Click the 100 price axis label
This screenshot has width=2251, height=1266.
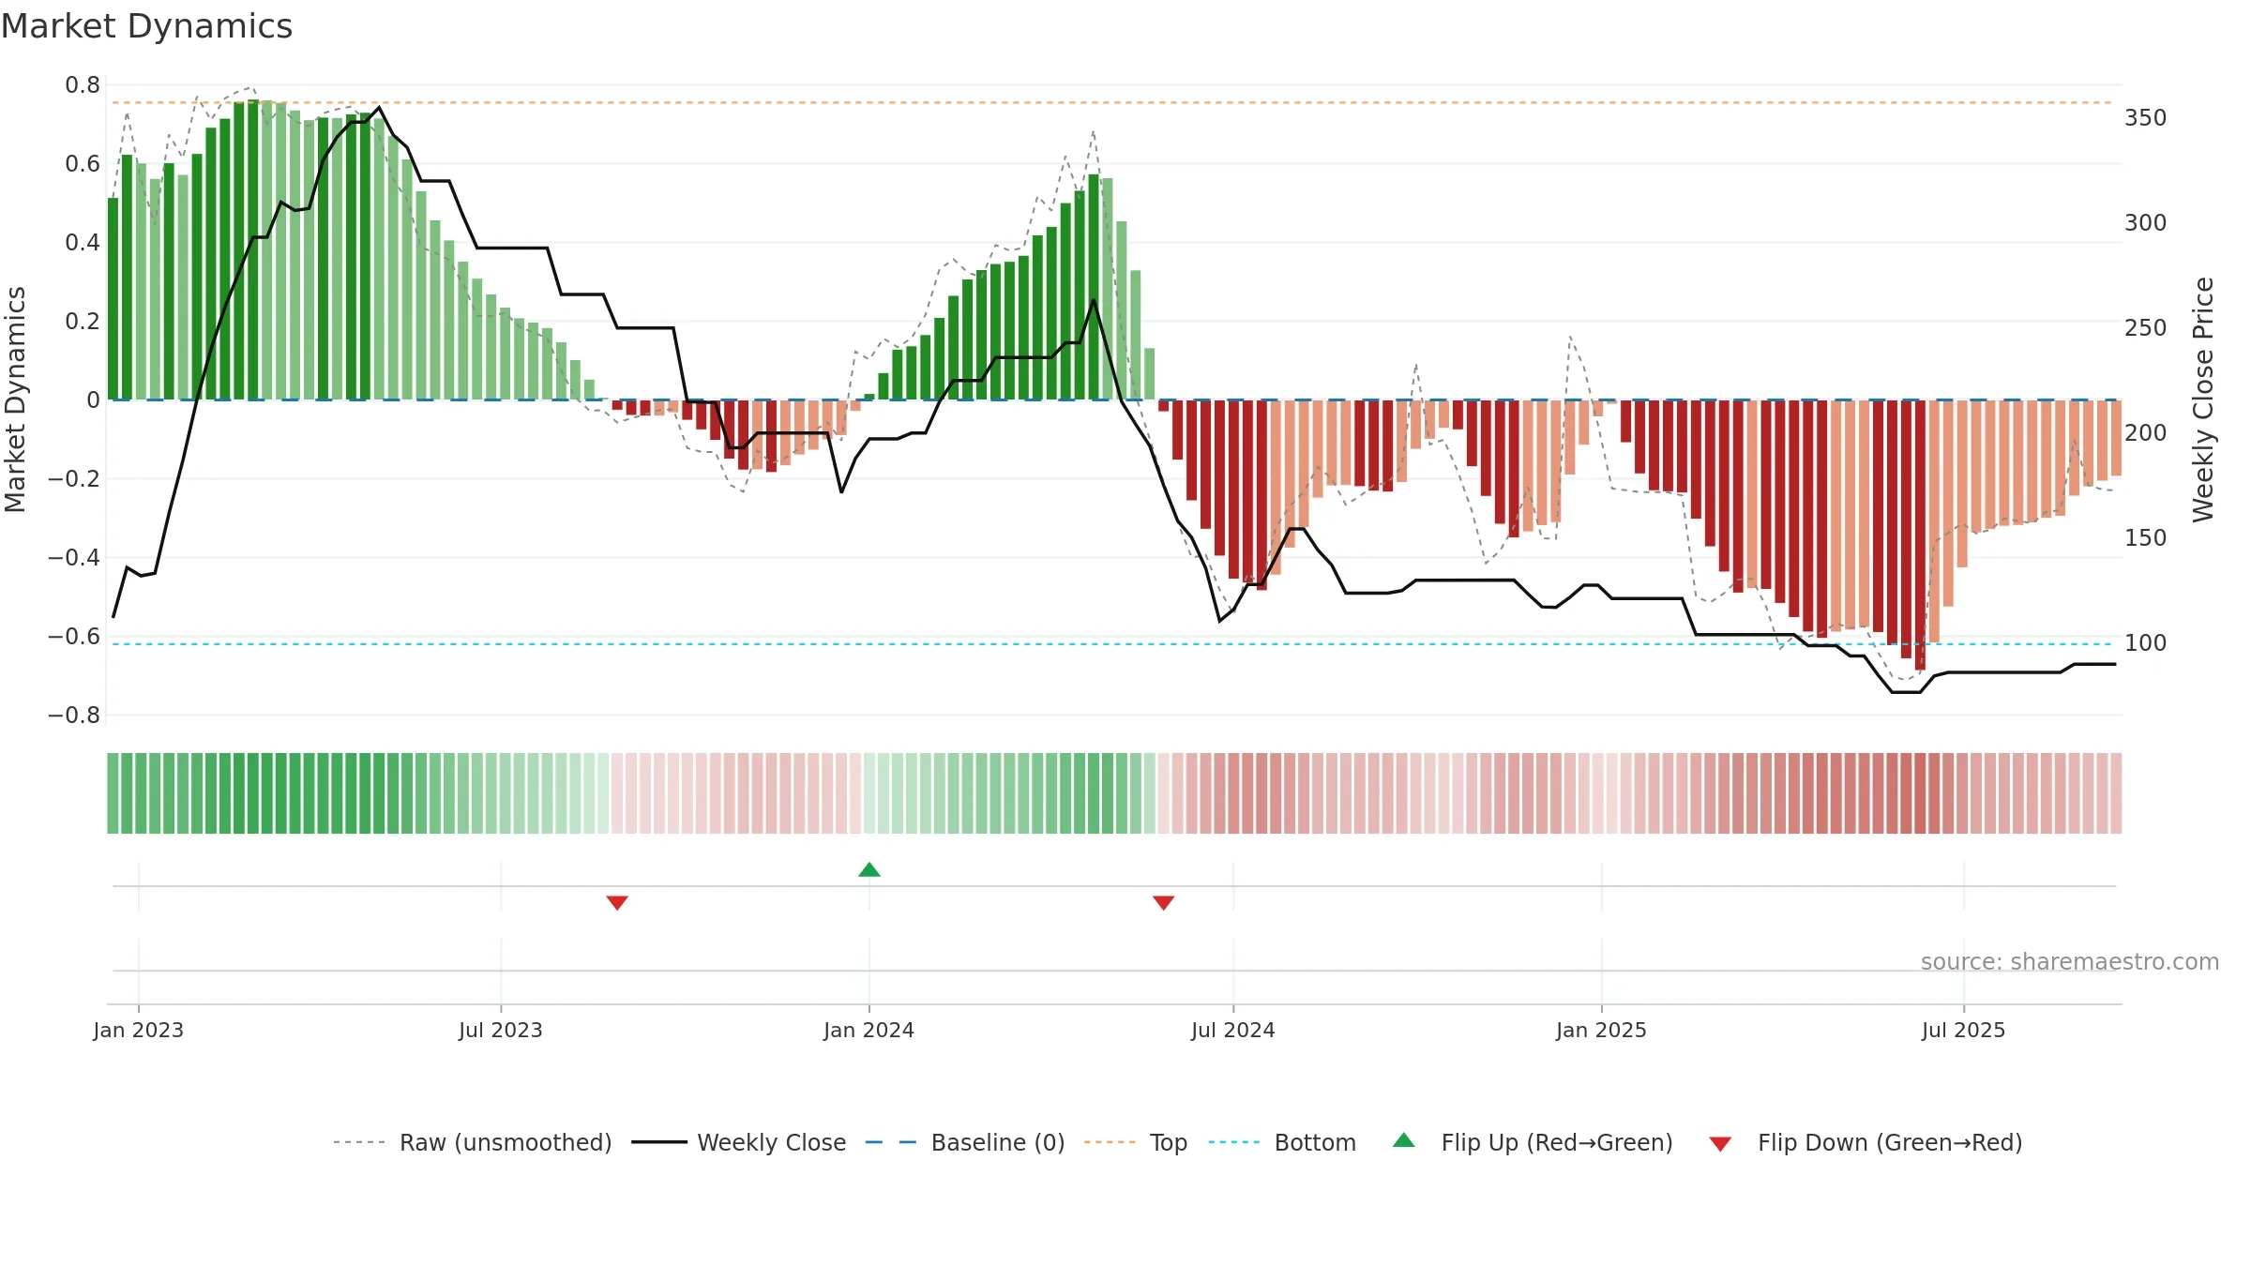(x=2146, y=643)
